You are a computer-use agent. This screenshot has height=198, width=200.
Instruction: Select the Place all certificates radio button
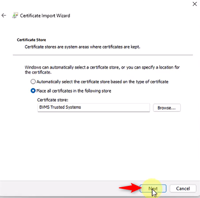[x=33, y=91]
